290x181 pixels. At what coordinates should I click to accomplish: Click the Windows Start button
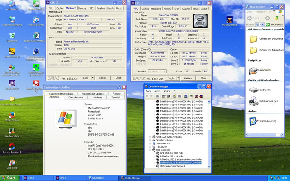pos(10,178)
